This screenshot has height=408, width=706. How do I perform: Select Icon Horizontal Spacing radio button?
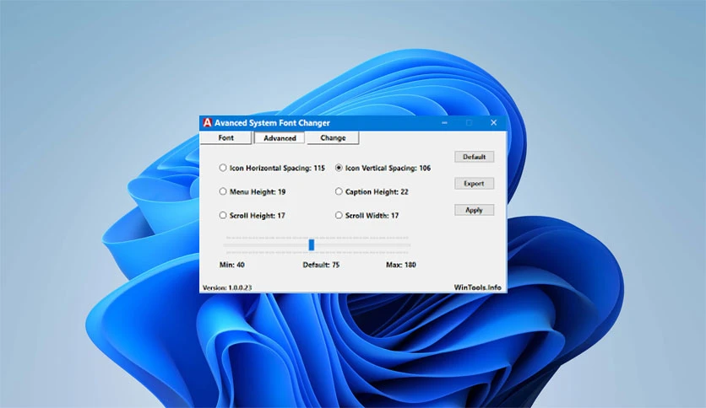[x=223, y=168]
